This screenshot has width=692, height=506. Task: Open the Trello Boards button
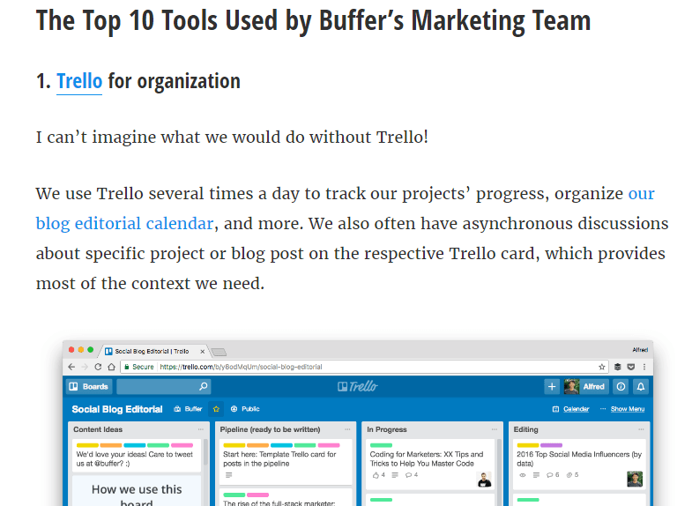[89, 386]
